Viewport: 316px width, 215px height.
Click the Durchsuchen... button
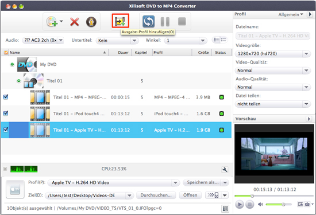click(156, 195)
